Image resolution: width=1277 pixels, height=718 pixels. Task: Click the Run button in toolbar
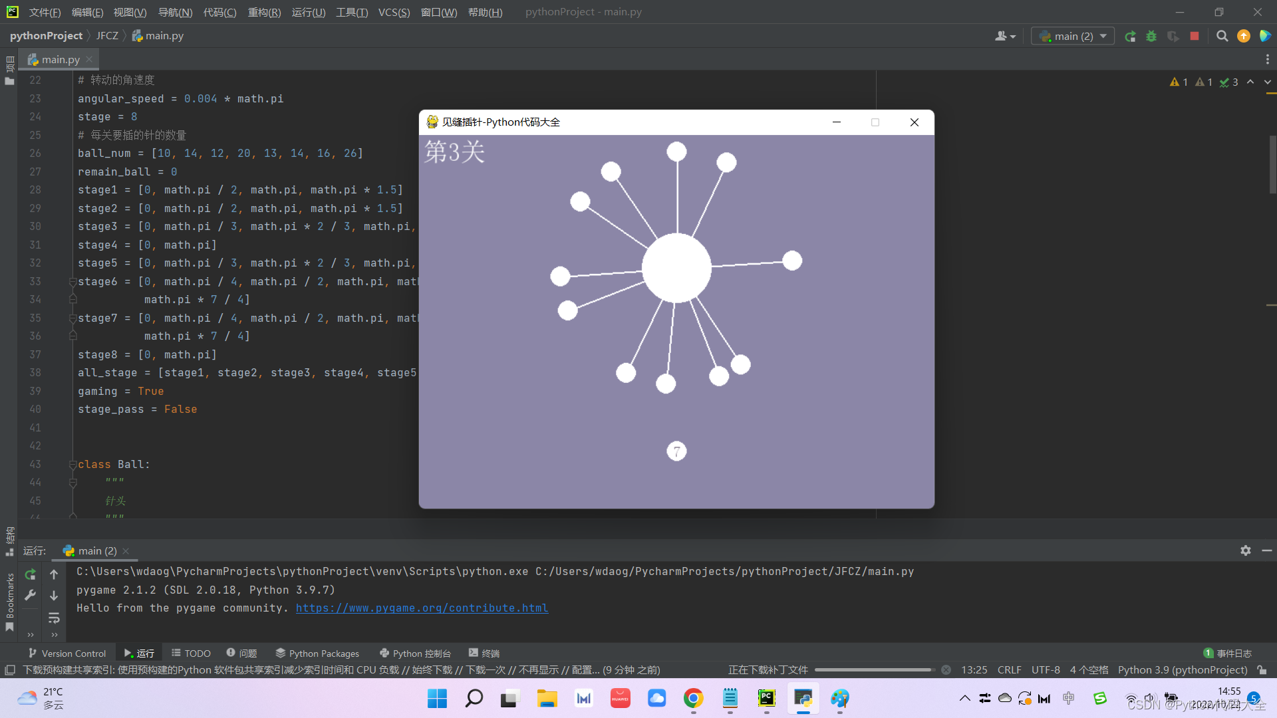[1132, 36]
